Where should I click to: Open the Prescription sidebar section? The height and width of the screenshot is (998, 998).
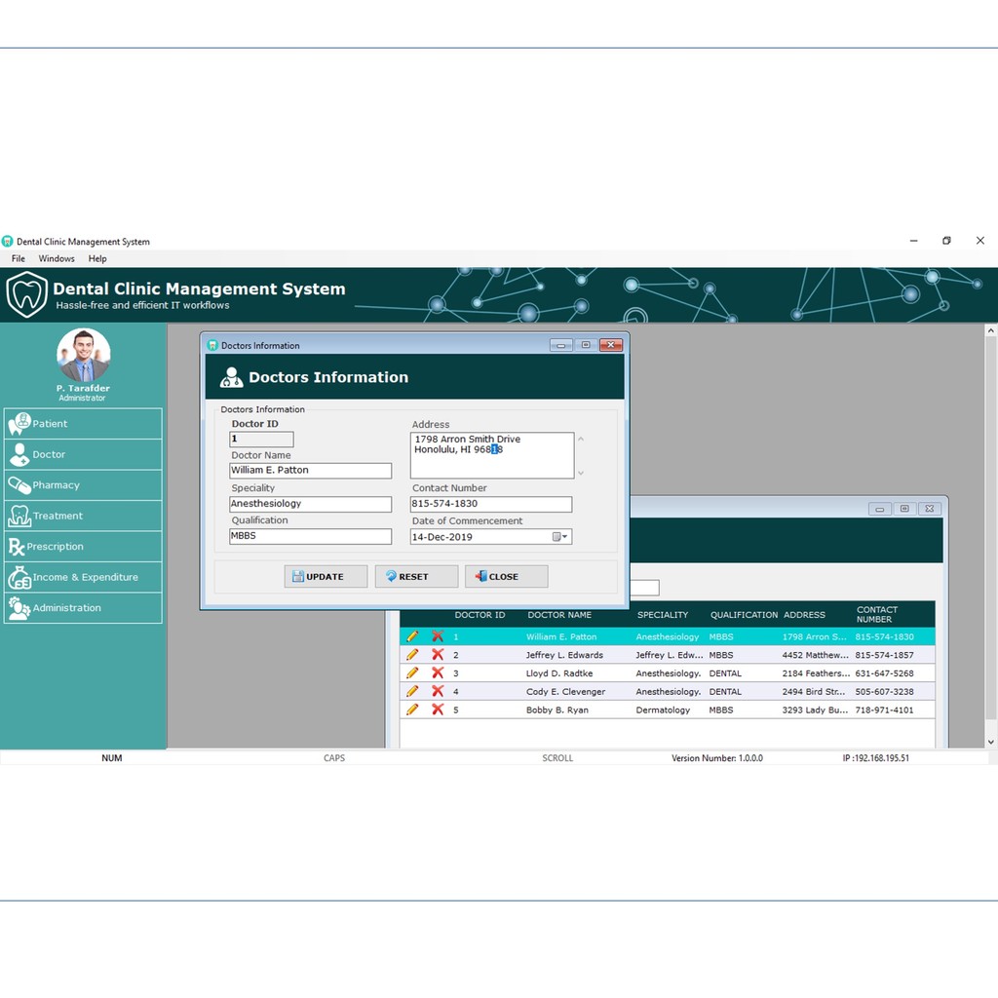point(83,546)
